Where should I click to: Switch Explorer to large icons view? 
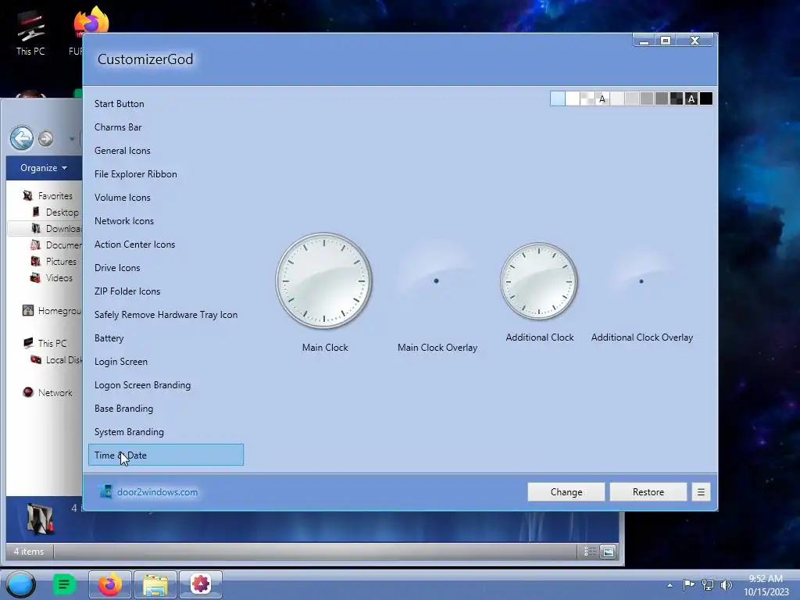[608, 551]
